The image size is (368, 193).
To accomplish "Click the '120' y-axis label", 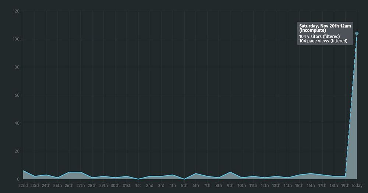I will coord(16,11).
